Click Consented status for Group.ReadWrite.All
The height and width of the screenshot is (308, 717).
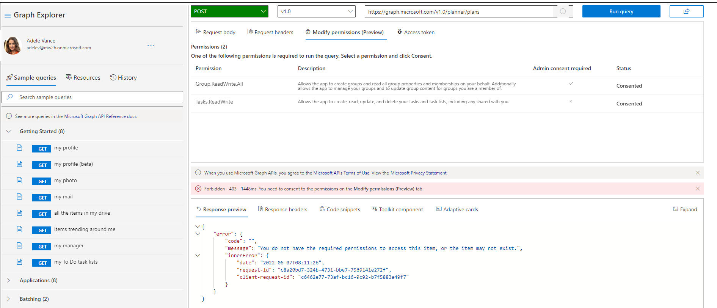click(x=629, y=86)
